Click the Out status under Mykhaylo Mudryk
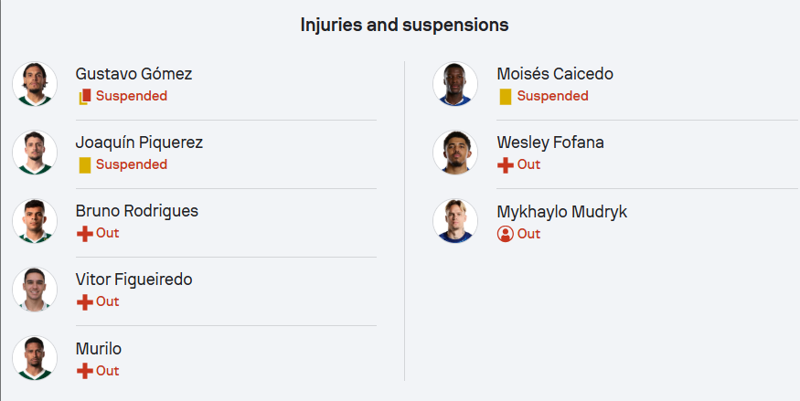The image size is (800, 401). click(528, 234)
